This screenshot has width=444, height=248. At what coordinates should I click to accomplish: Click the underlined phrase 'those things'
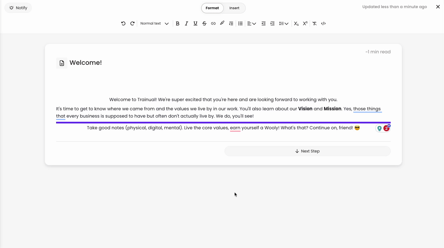coord(367,109)
